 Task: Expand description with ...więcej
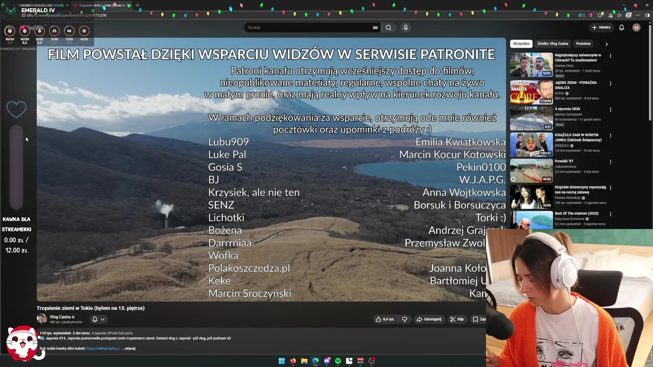click(x=129, y=349)
